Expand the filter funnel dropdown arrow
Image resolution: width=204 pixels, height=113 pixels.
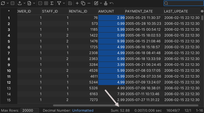point(64,3)
